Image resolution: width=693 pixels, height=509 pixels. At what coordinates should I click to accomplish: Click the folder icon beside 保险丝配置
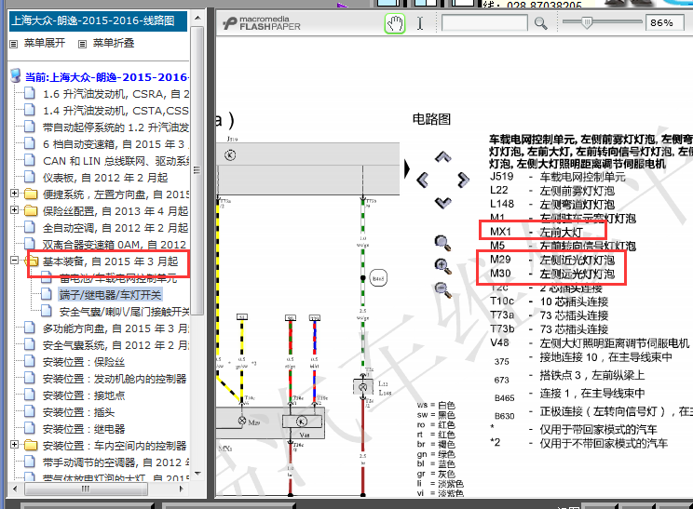coord(31,210)
